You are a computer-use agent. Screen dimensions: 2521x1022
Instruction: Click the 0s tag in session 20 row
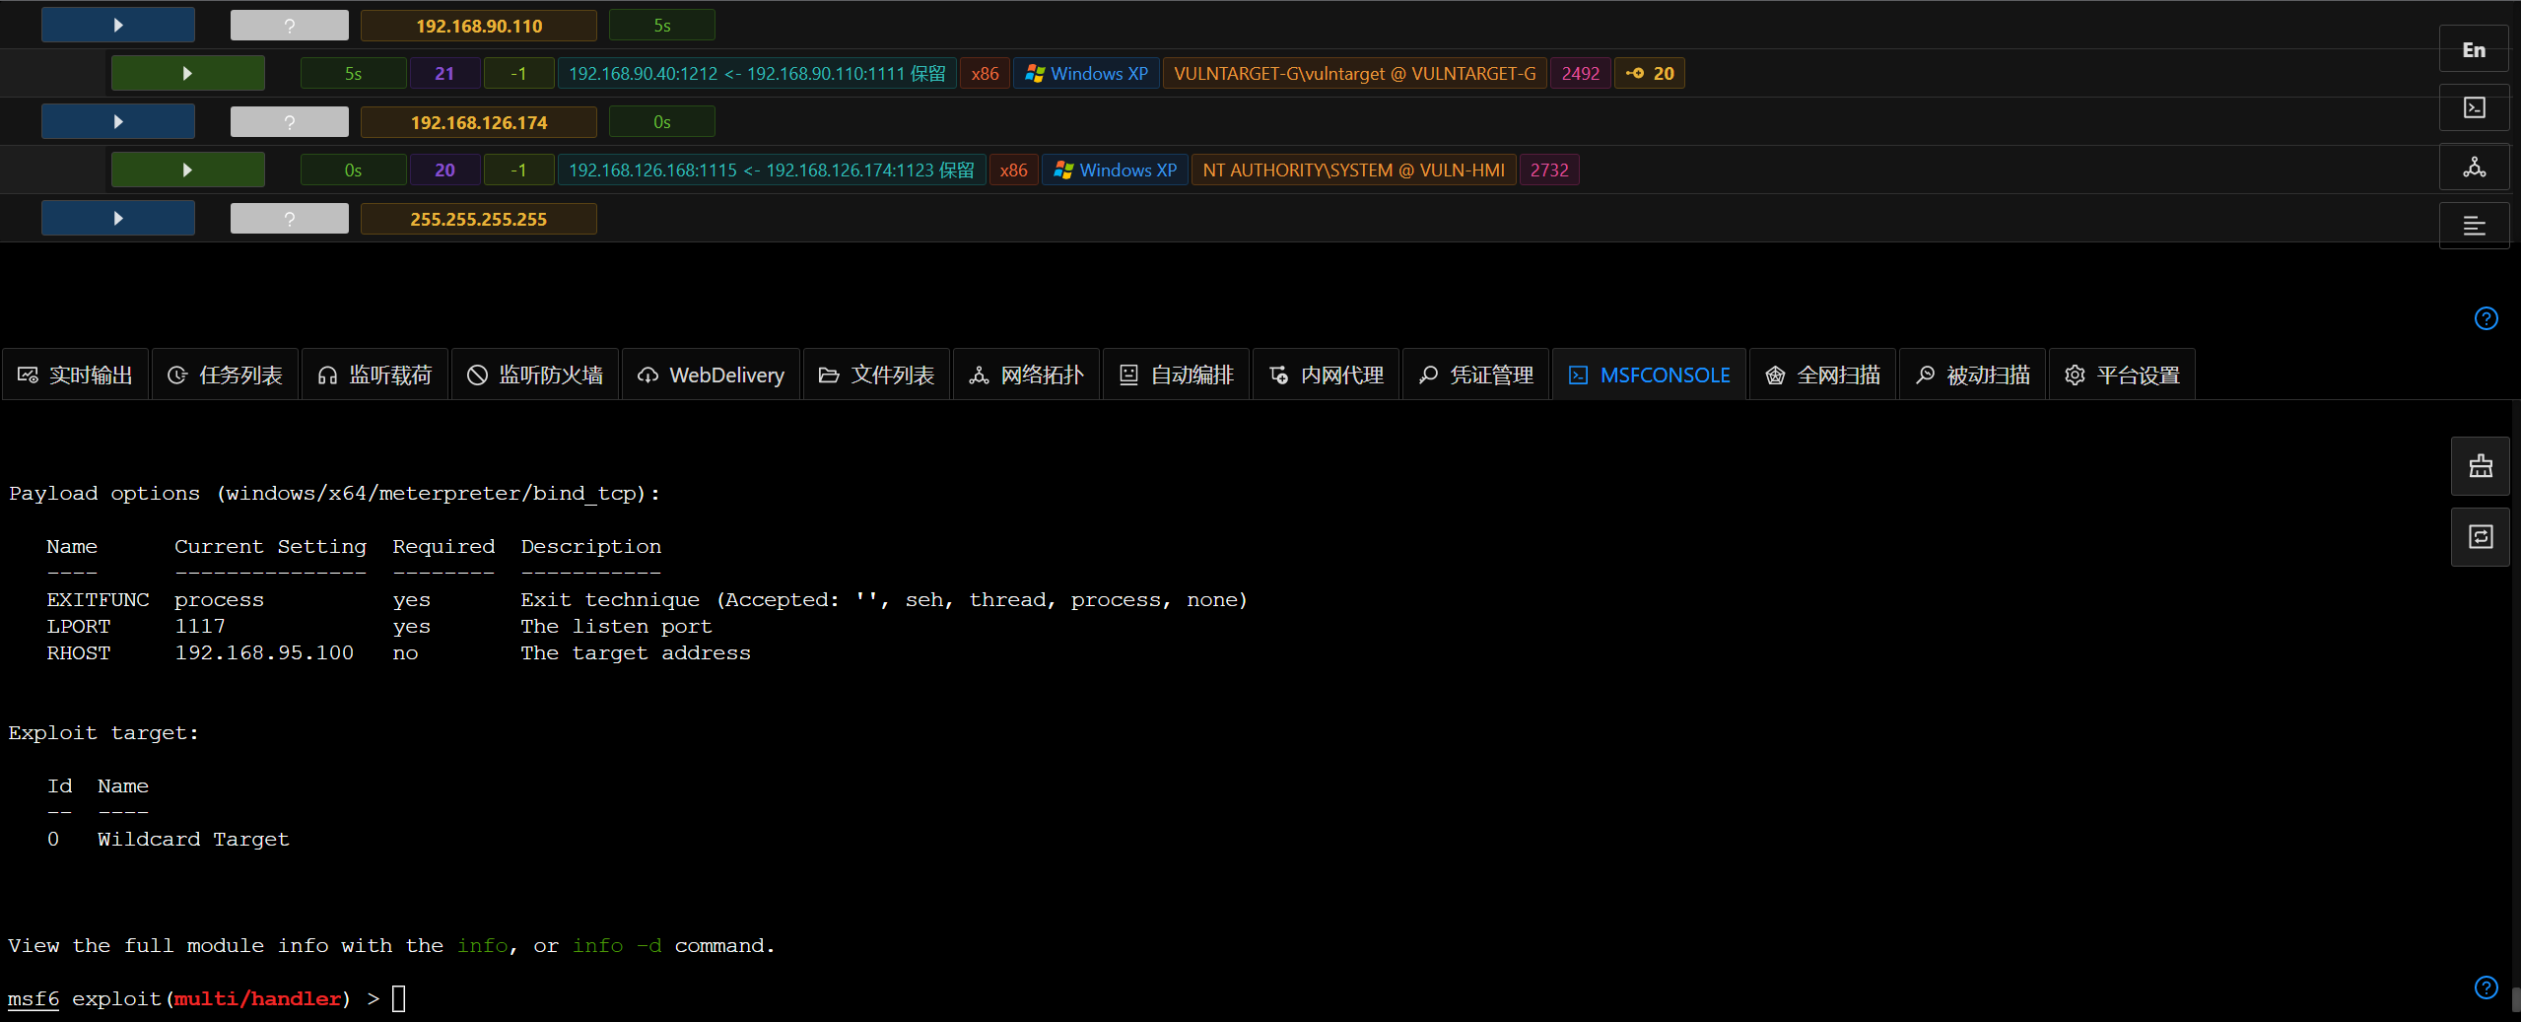tap(354, 170)
